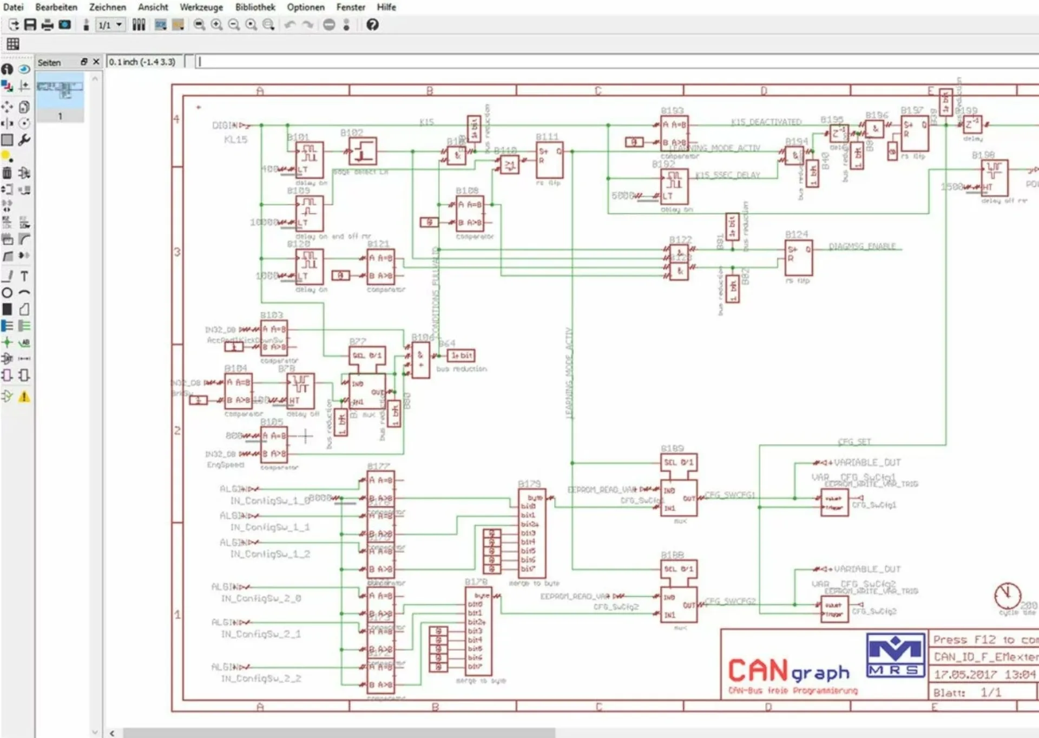Open the Bibliothek menu

tap(255, 7)
